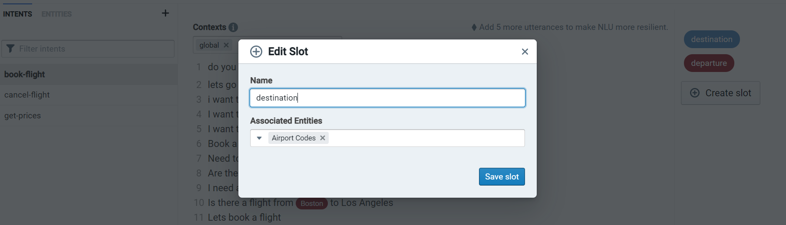Open the get-prices intent
The height and width of the screenshot is (225, 786).
pyautogui.click(x=23, y=116)
